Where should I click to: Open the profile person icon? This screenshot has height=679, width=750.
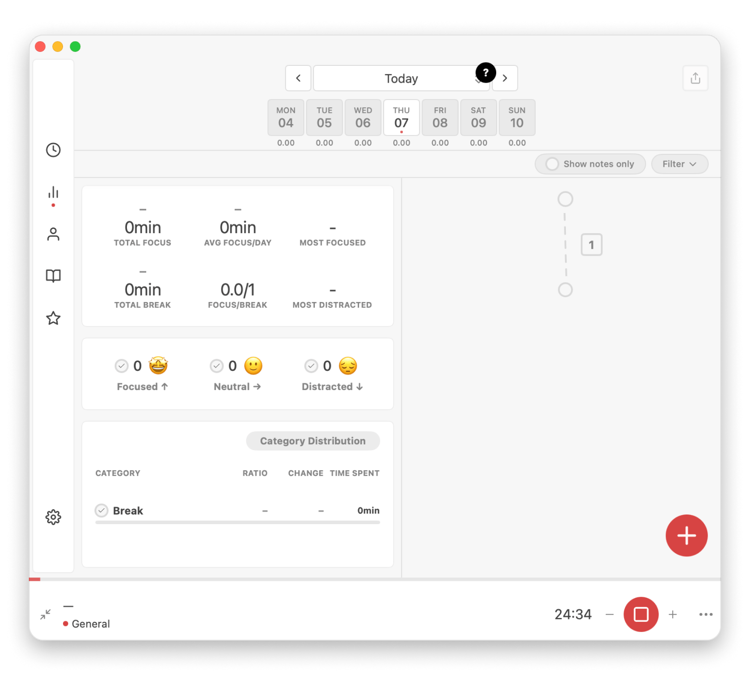tap(53, 234)
